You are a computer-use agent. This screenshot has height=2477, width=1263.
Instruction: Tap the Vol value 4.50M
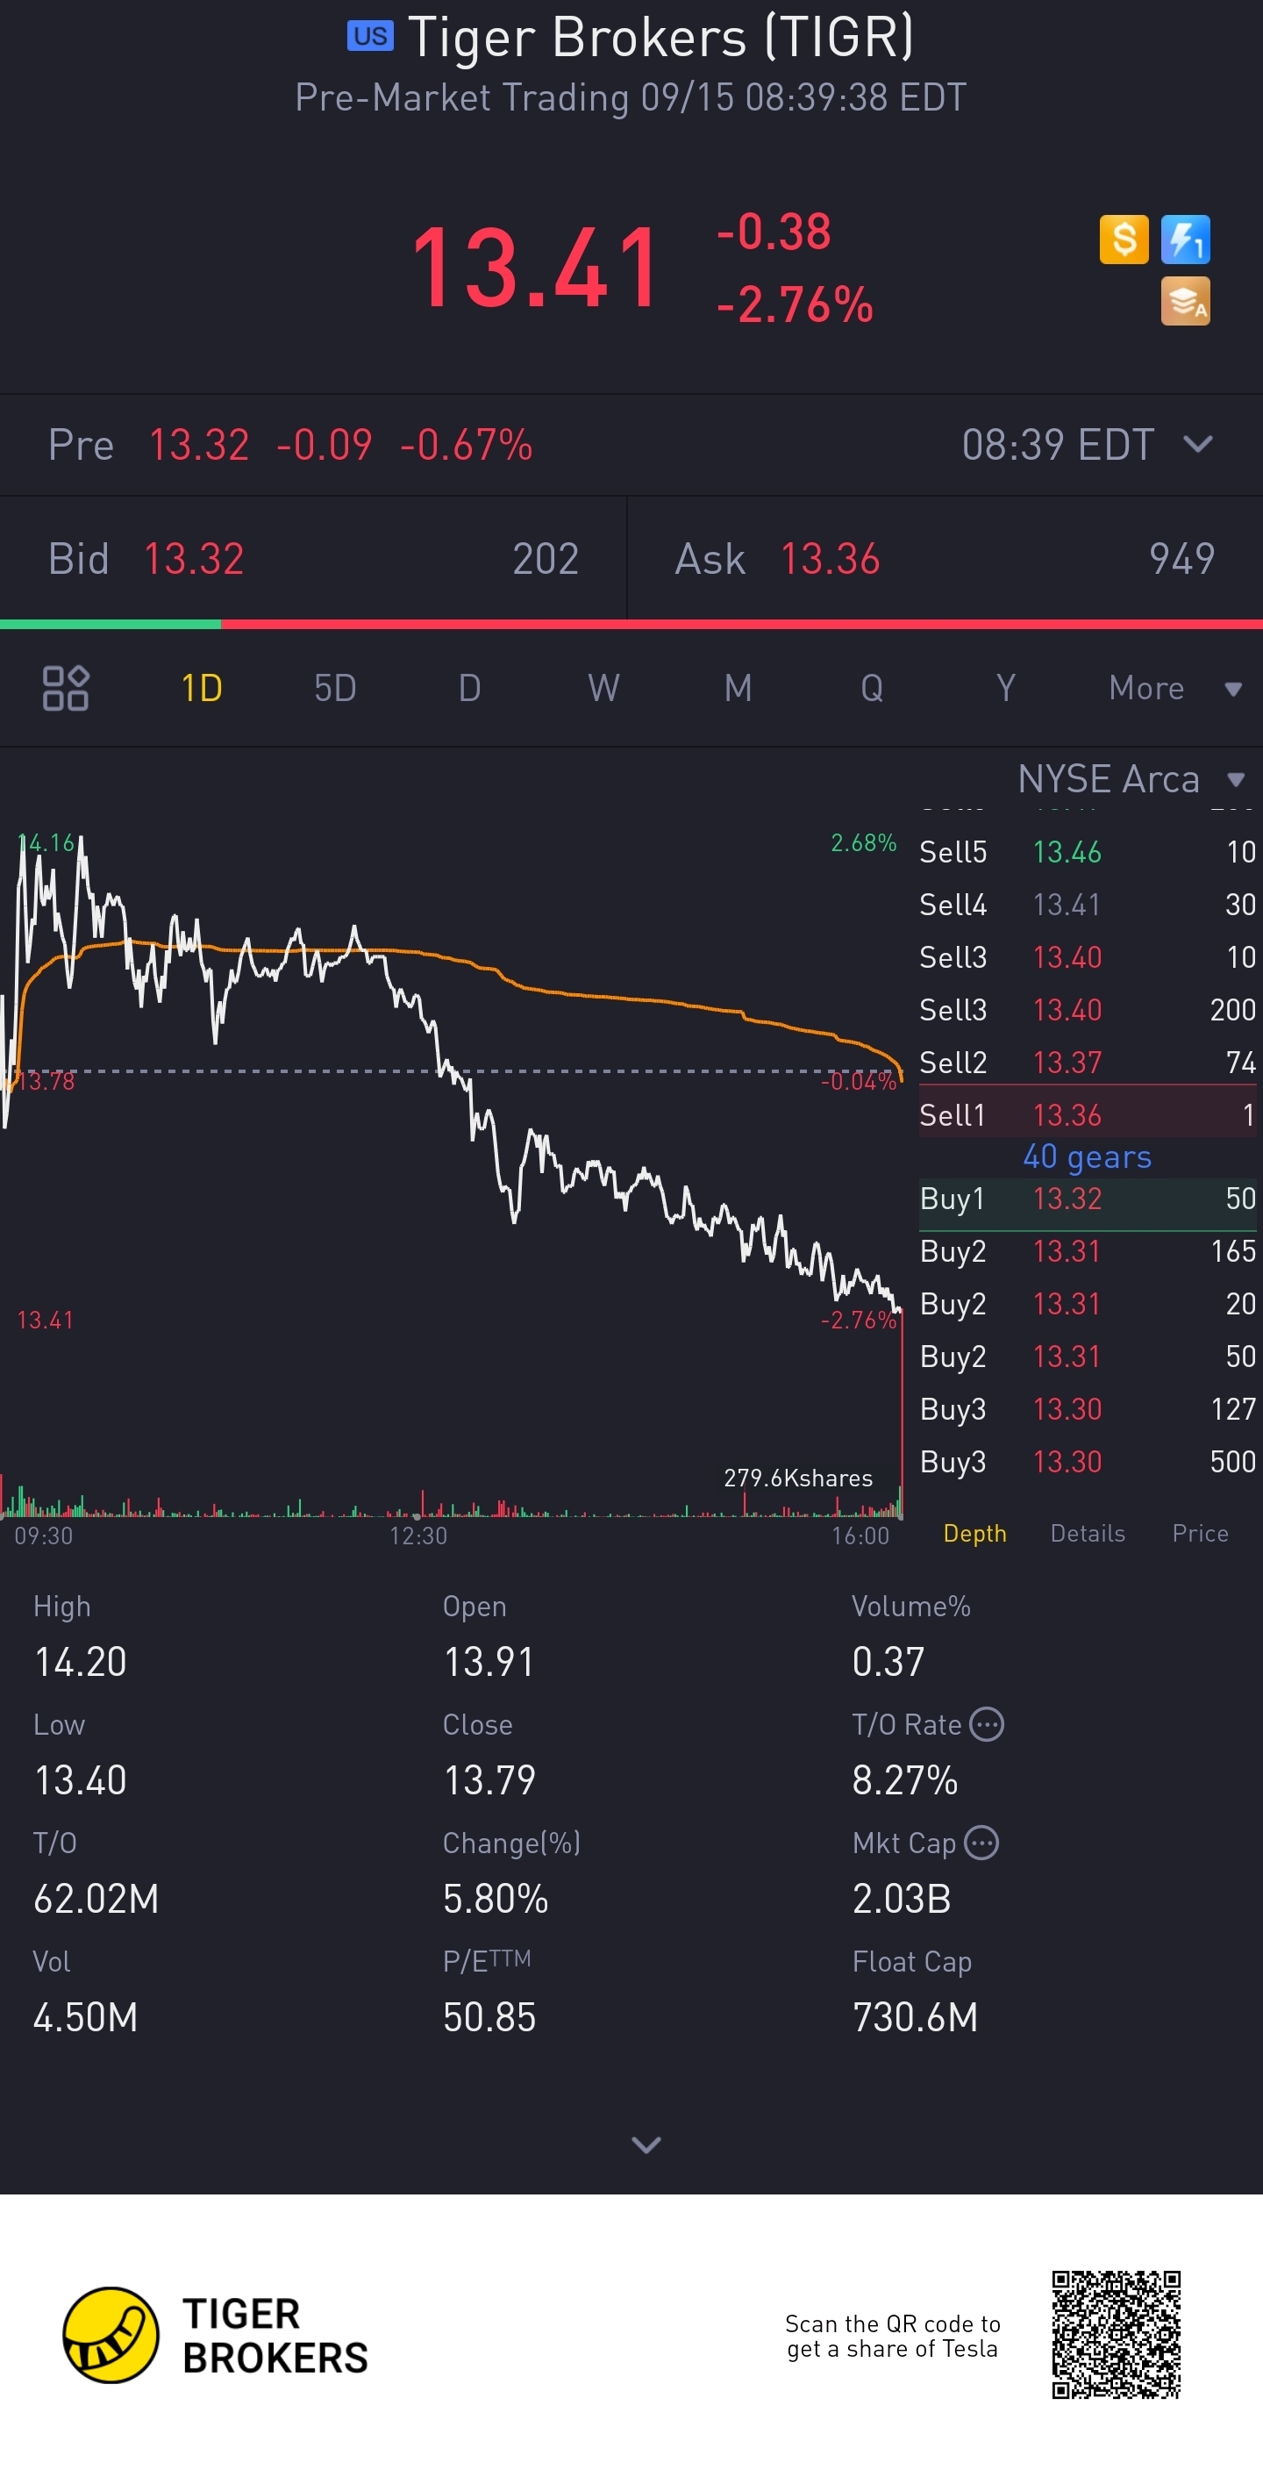click(86, 2016)
